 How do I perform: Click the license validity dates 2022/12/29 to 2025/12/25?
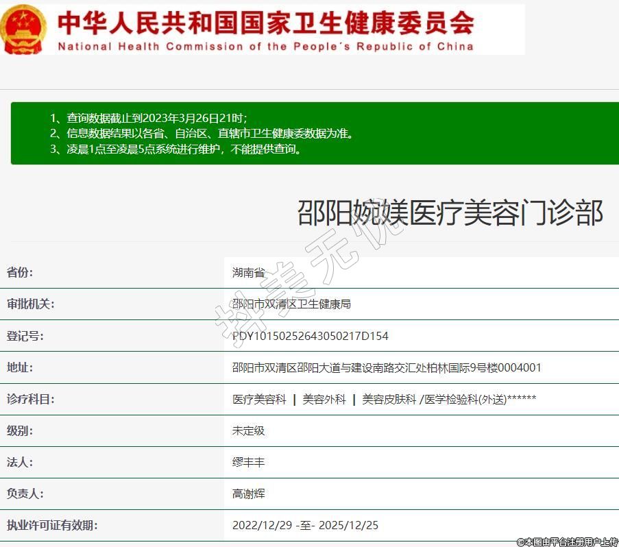(x=305, y=525)
